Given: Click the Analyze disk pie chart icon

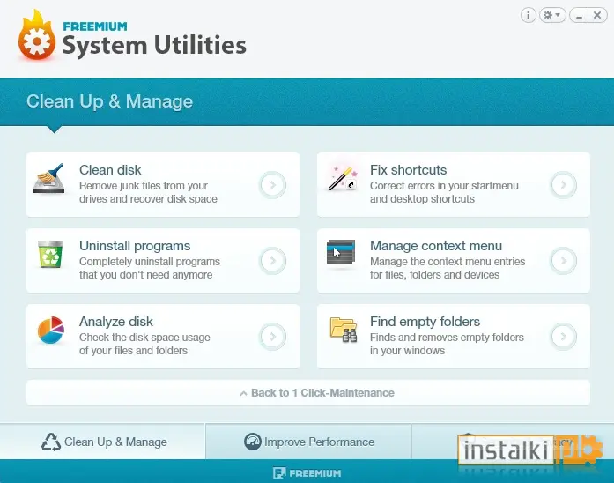Looking at the screenshot, I should pyautogui.click(x=51, y=330).
